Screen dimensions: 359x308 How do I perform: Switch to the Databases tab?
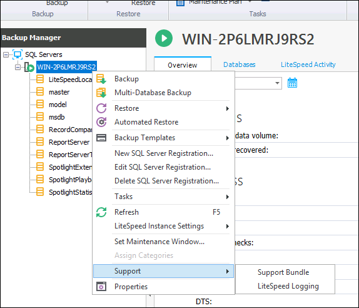240,64
